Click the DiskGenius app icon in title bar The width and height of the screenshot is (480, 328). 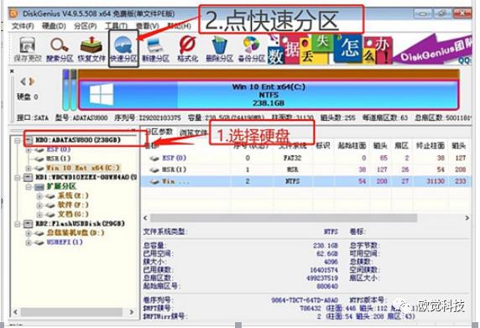tap(14, 13)
